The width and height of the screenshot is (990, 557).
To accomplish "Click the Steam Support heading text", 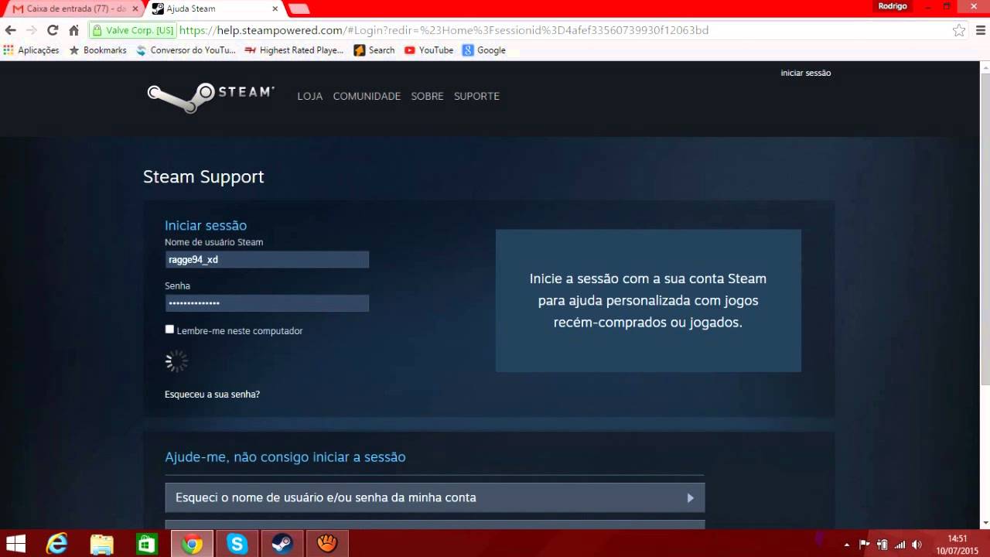I will pos(203,176).
